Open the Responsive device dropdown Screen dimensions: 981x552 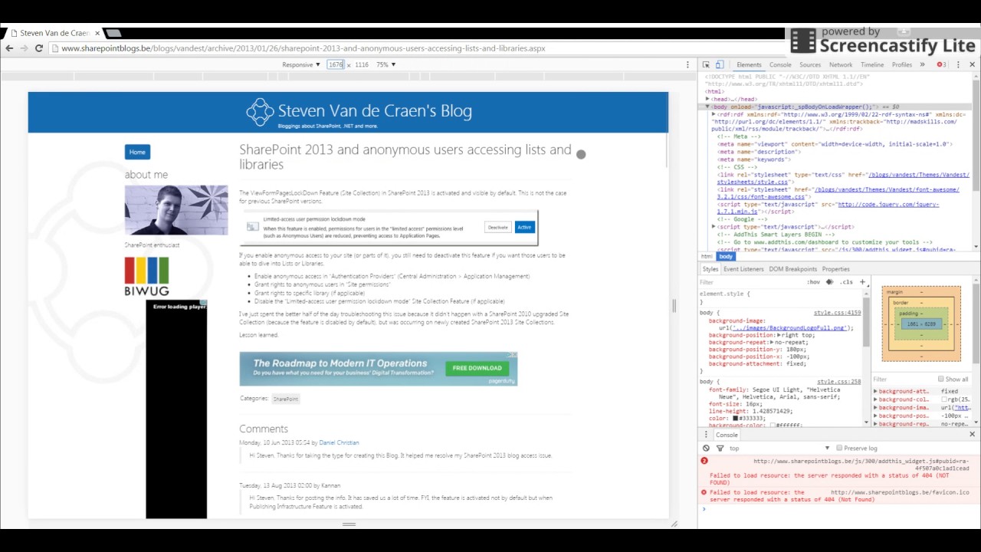pyautogui.click(x=301, y=65)
